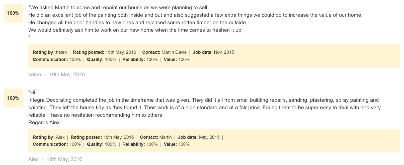Click the Contact: Martin Davie text
Screen dimensions: 404x165
[x=165, y=52]
